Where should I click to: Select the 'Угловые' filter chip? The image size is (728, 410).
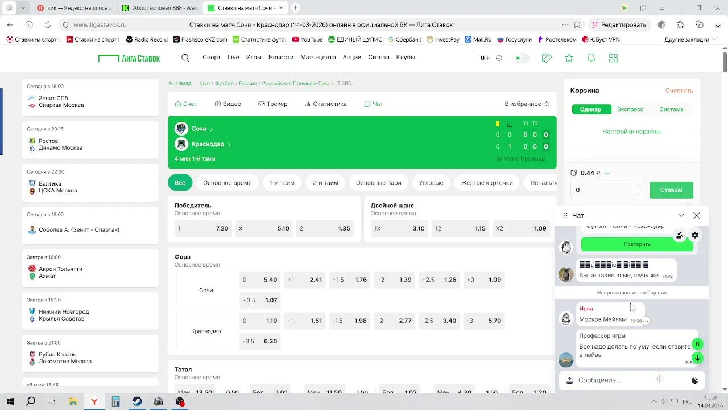431,183
